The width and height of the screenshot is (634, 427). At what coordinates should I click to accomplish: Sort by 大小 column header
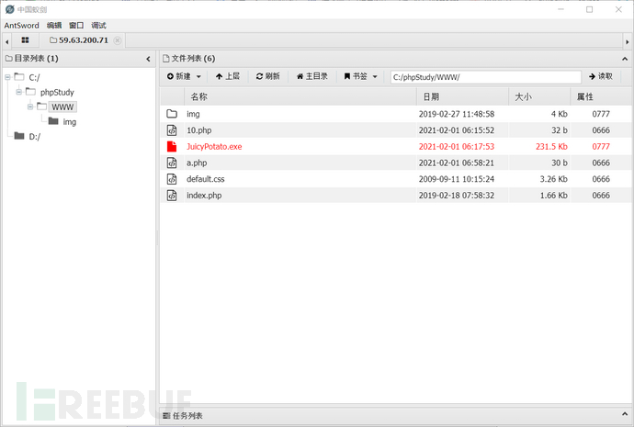[539, 97]
